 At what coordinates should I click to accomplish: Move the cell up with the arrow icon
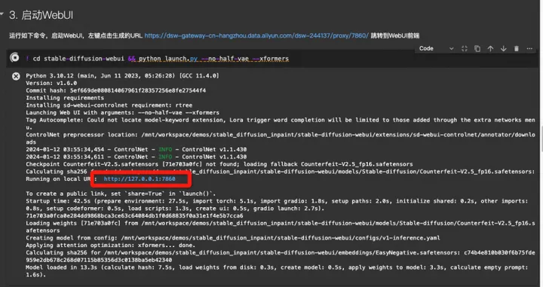490,49
